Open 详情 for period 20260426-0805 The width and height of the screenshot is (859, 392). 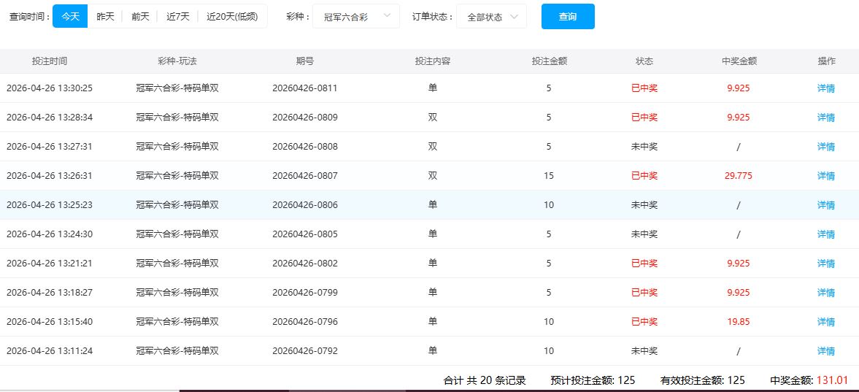click(826, 234)
